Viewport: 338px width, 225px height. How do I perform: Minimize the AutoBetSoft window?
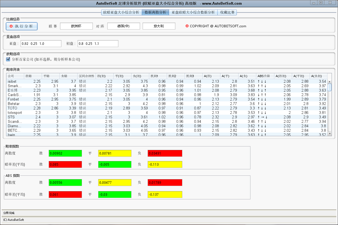click(x=314, y=3)
